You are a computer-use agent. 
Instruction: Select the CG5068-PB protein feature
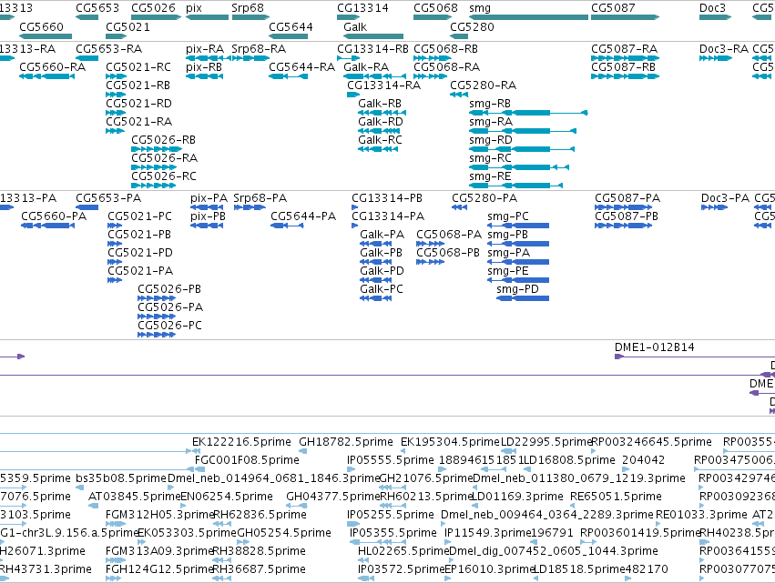click(x=431, y=262)
